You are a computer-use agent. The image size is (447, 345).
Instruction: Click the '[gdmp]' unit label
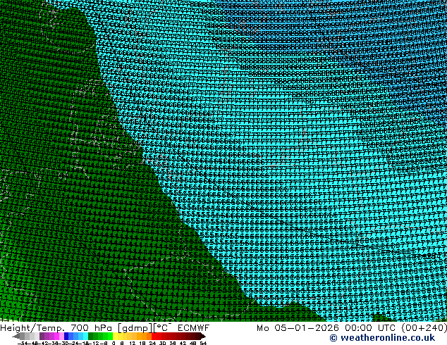135,328
